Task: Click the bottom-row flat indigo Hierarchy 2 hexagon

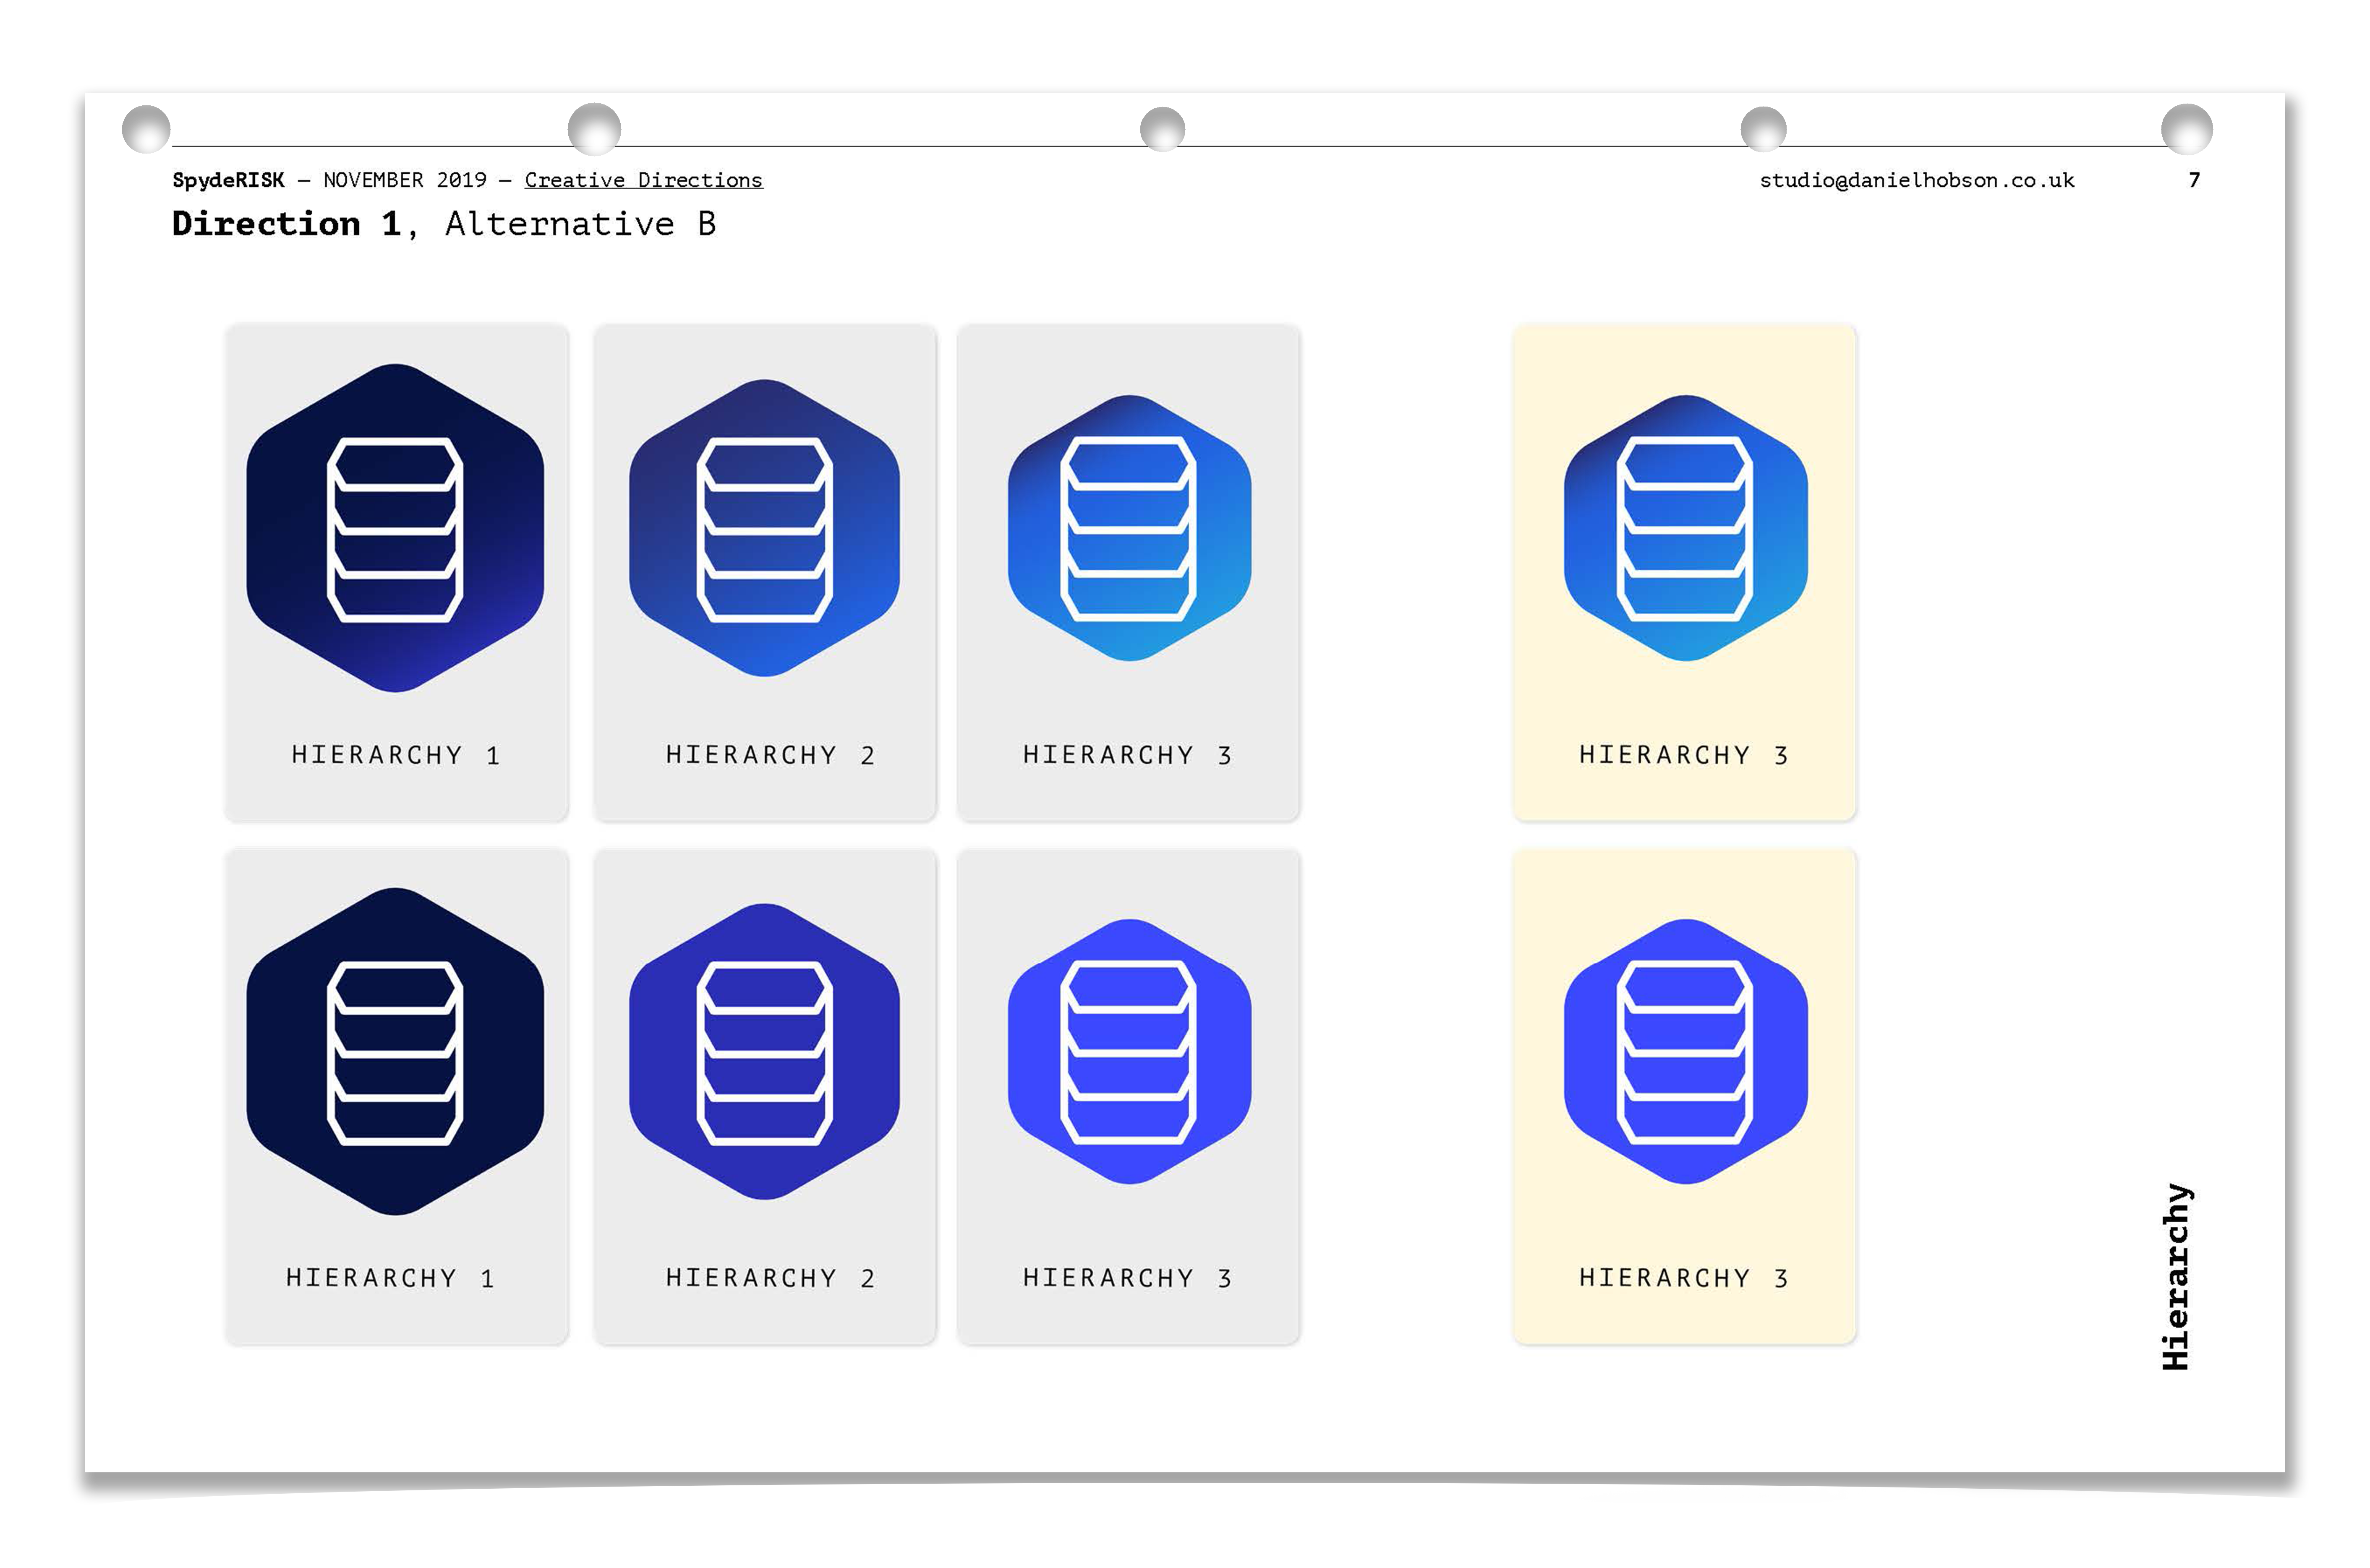Action: point(764,1052)
